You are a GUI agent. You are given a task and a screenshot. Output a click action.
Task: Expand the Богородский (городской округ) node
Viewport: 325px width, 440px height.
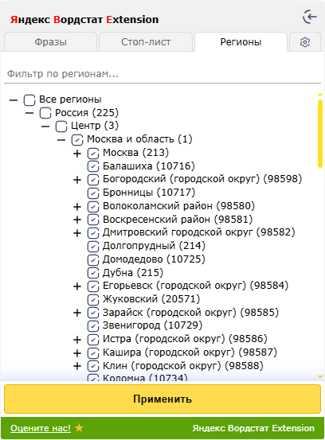point(77,180)
